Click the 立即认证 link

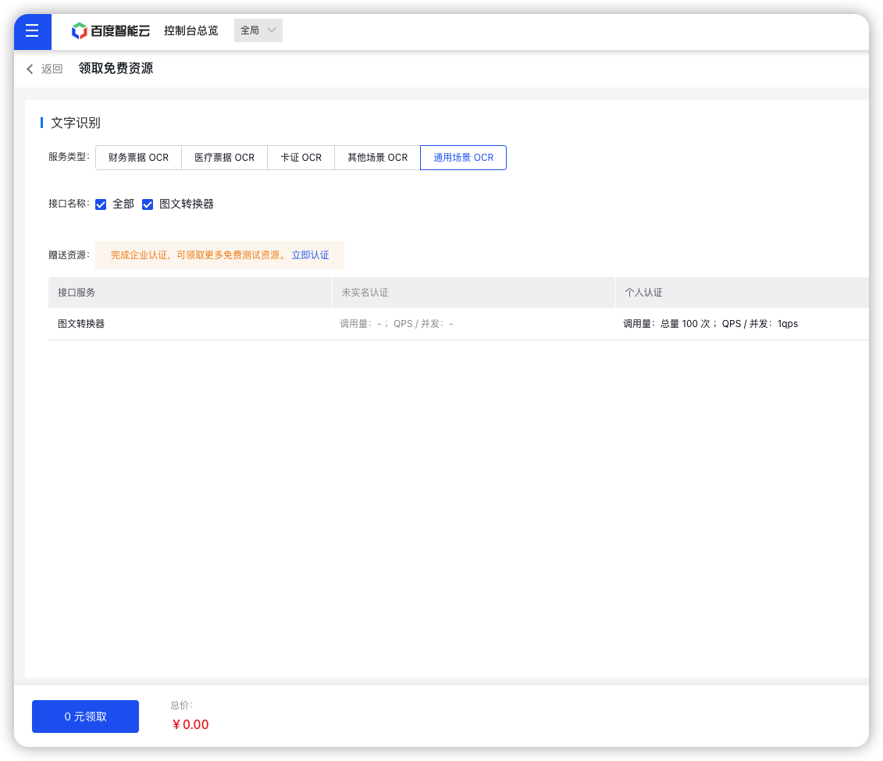coord(310,255)
